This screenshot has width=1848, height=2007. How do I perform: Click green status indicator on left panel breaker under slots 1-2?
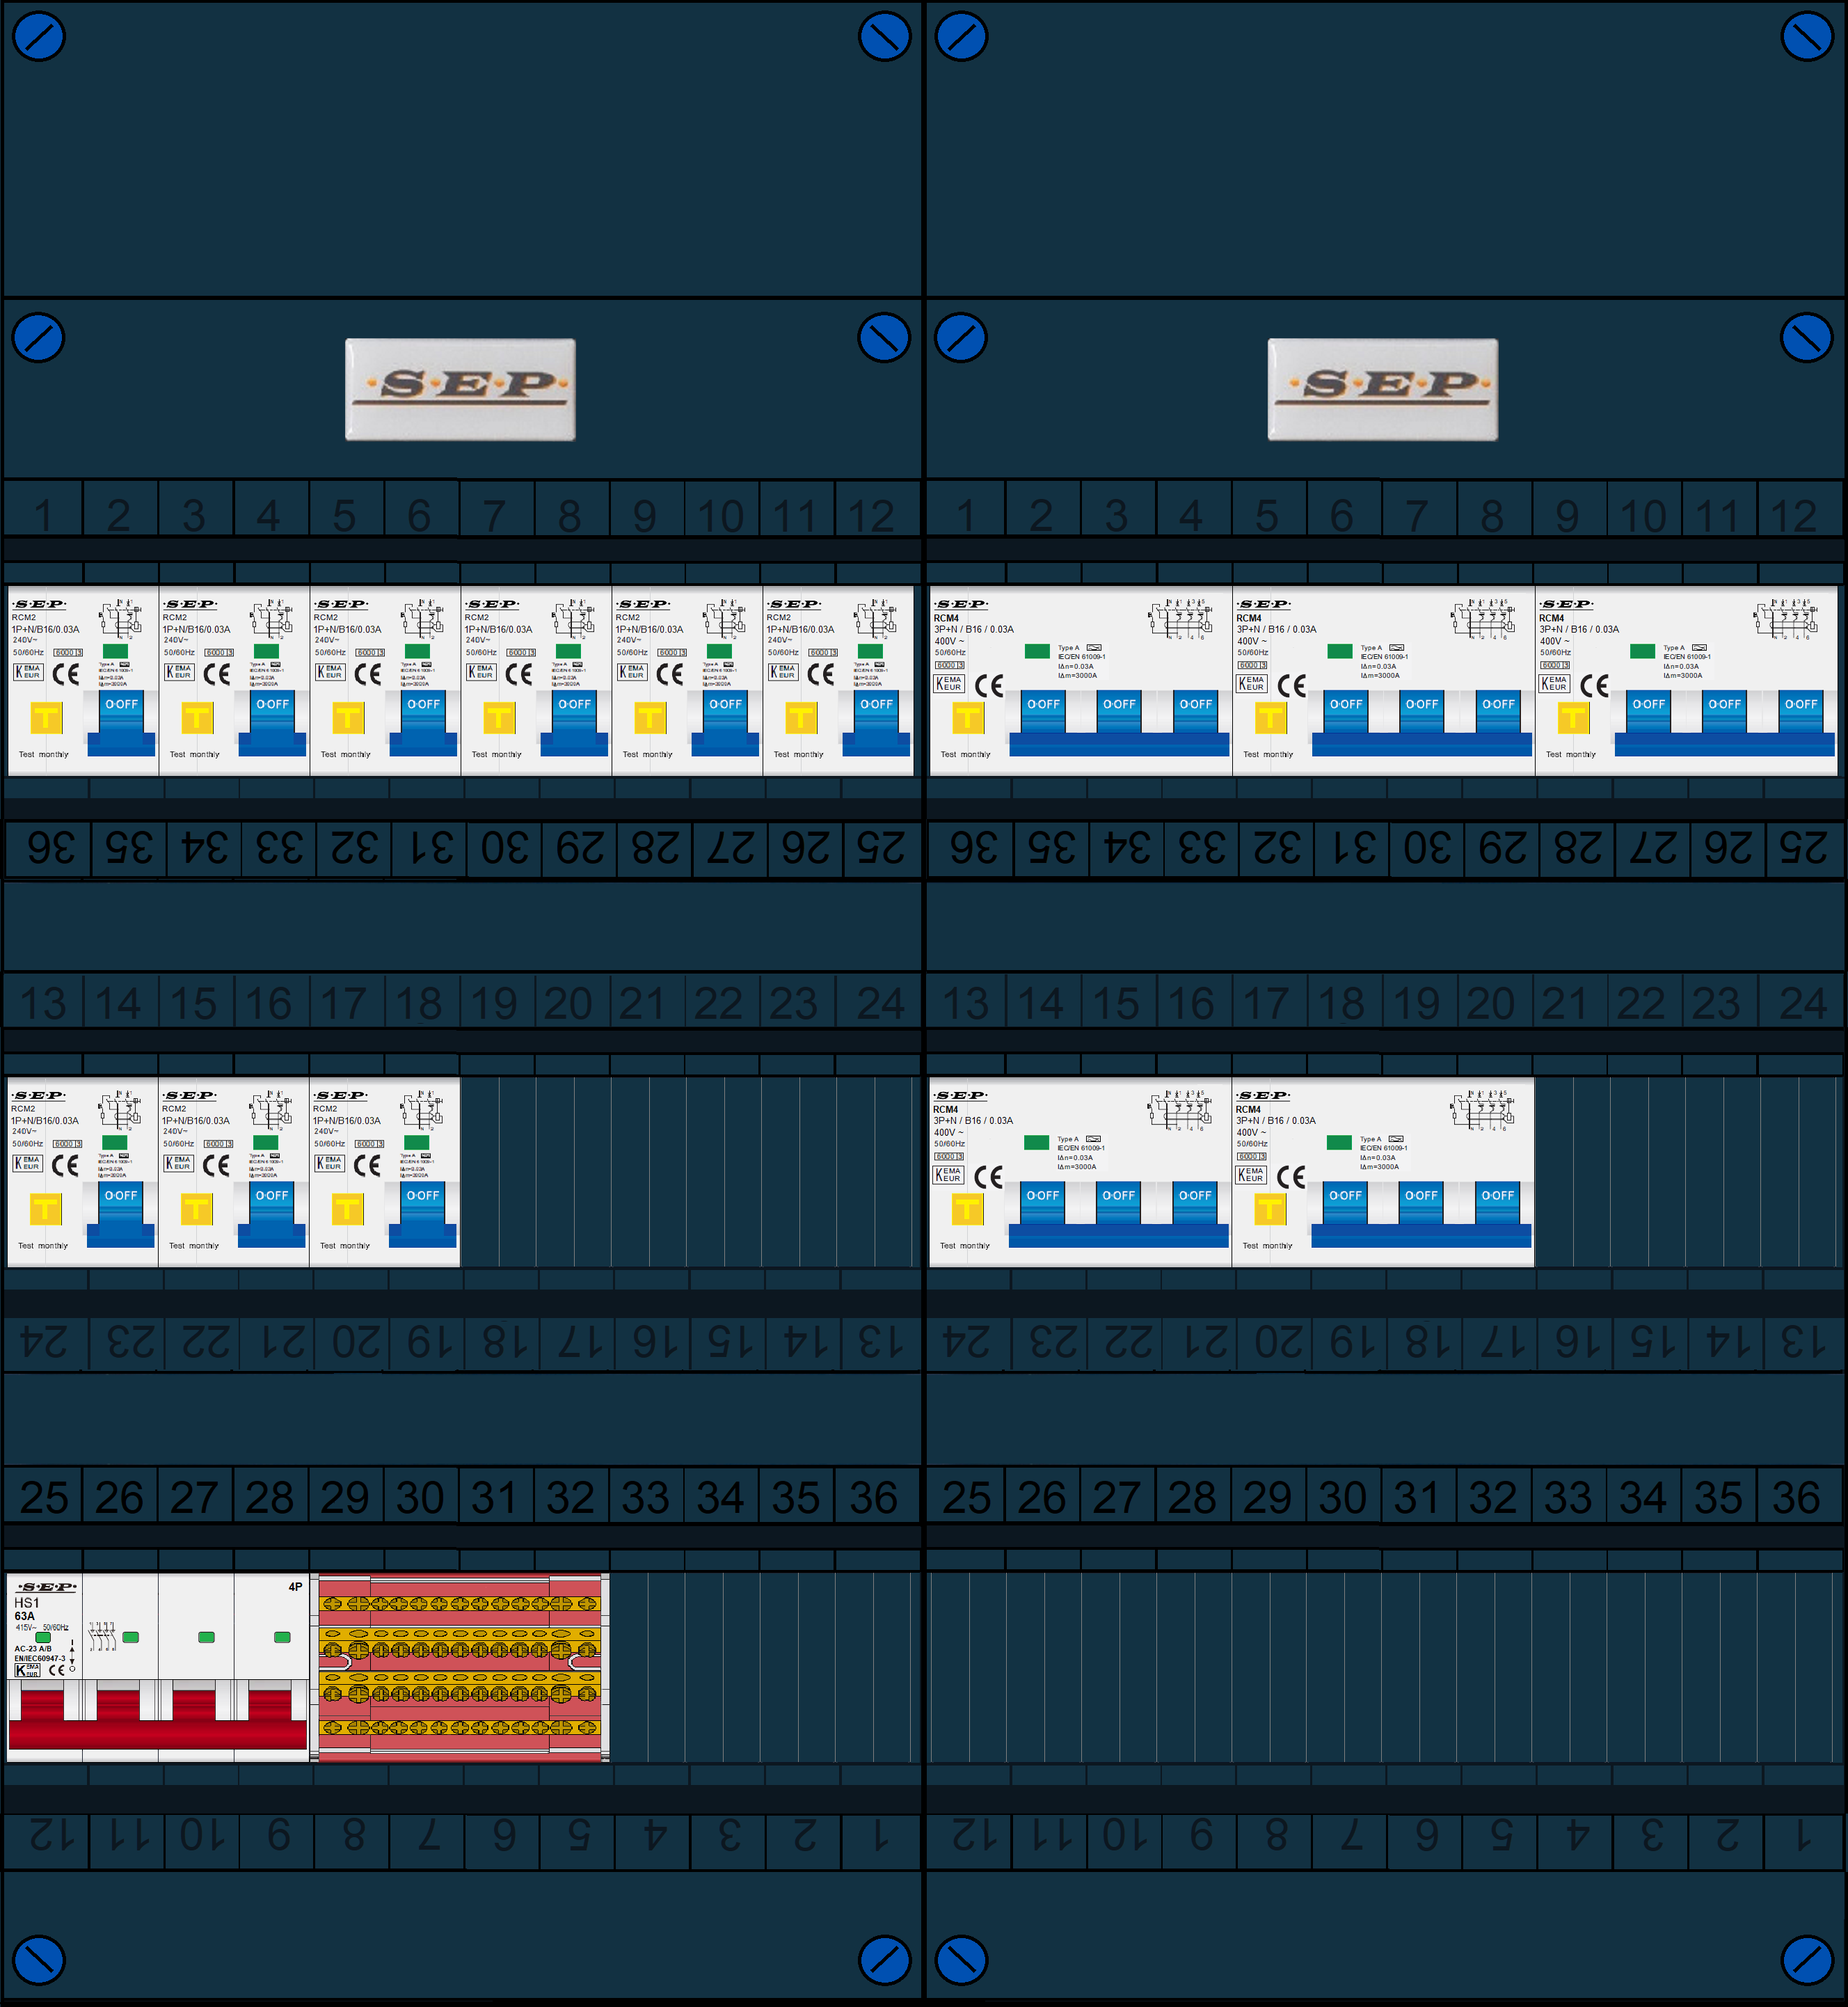116,651
